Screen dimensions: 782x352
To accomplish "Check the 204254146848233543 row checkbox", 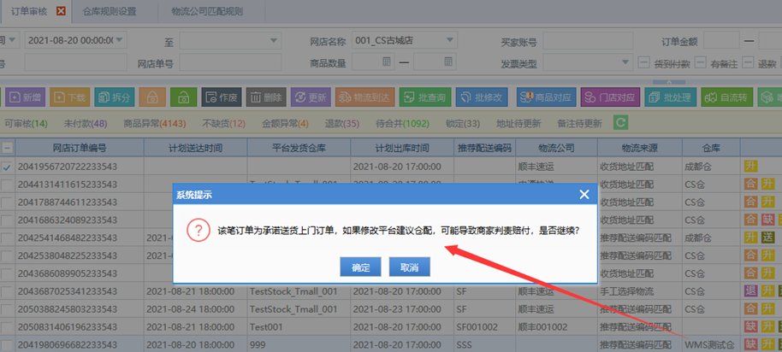I will 7,238.
